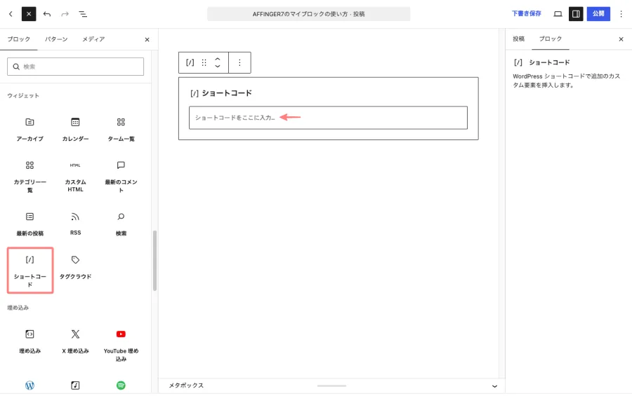
Task: Insert the RSS block
Action: pos(75,224)
